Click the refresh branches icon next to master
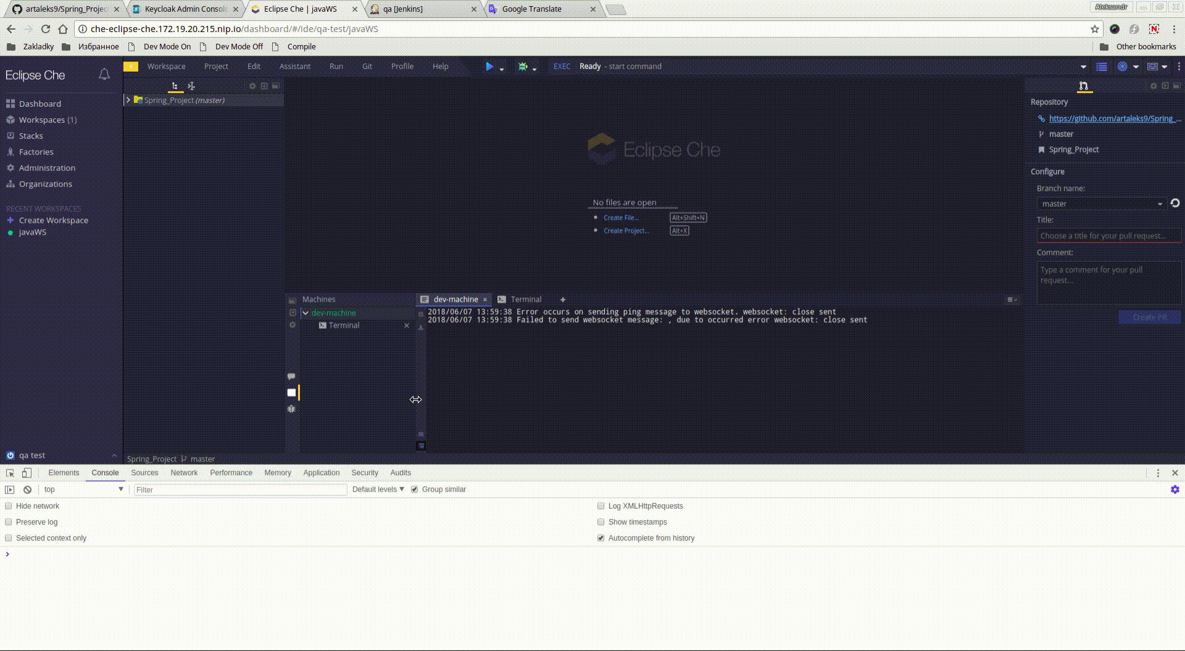The width and height of the screenshot is (1185, 651). coord(1175,203)
